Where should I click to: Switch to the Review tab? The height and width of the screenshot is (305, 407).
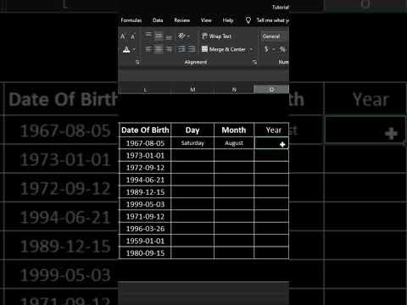182,20
